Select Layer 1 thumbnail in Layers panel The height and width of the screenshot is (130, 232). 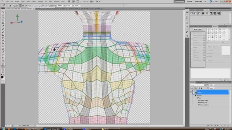tap(195, 92)
